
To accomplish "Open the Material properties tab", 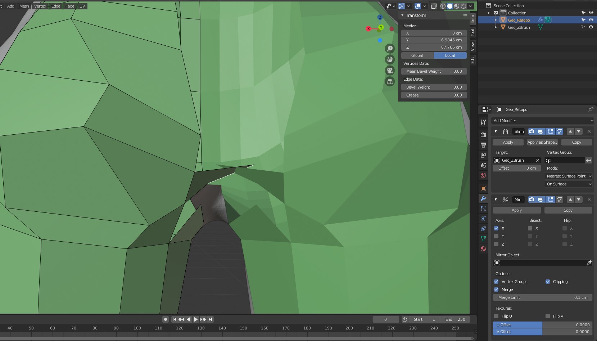I will [x=483, y=249].
